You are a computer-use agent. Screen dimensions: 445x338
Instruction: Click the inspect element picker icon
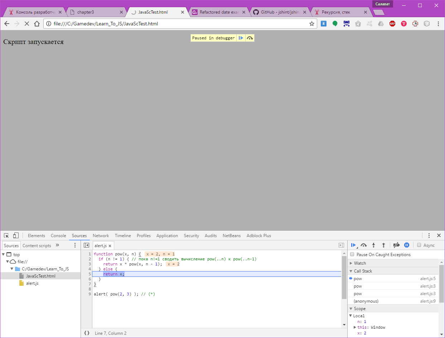6,236
